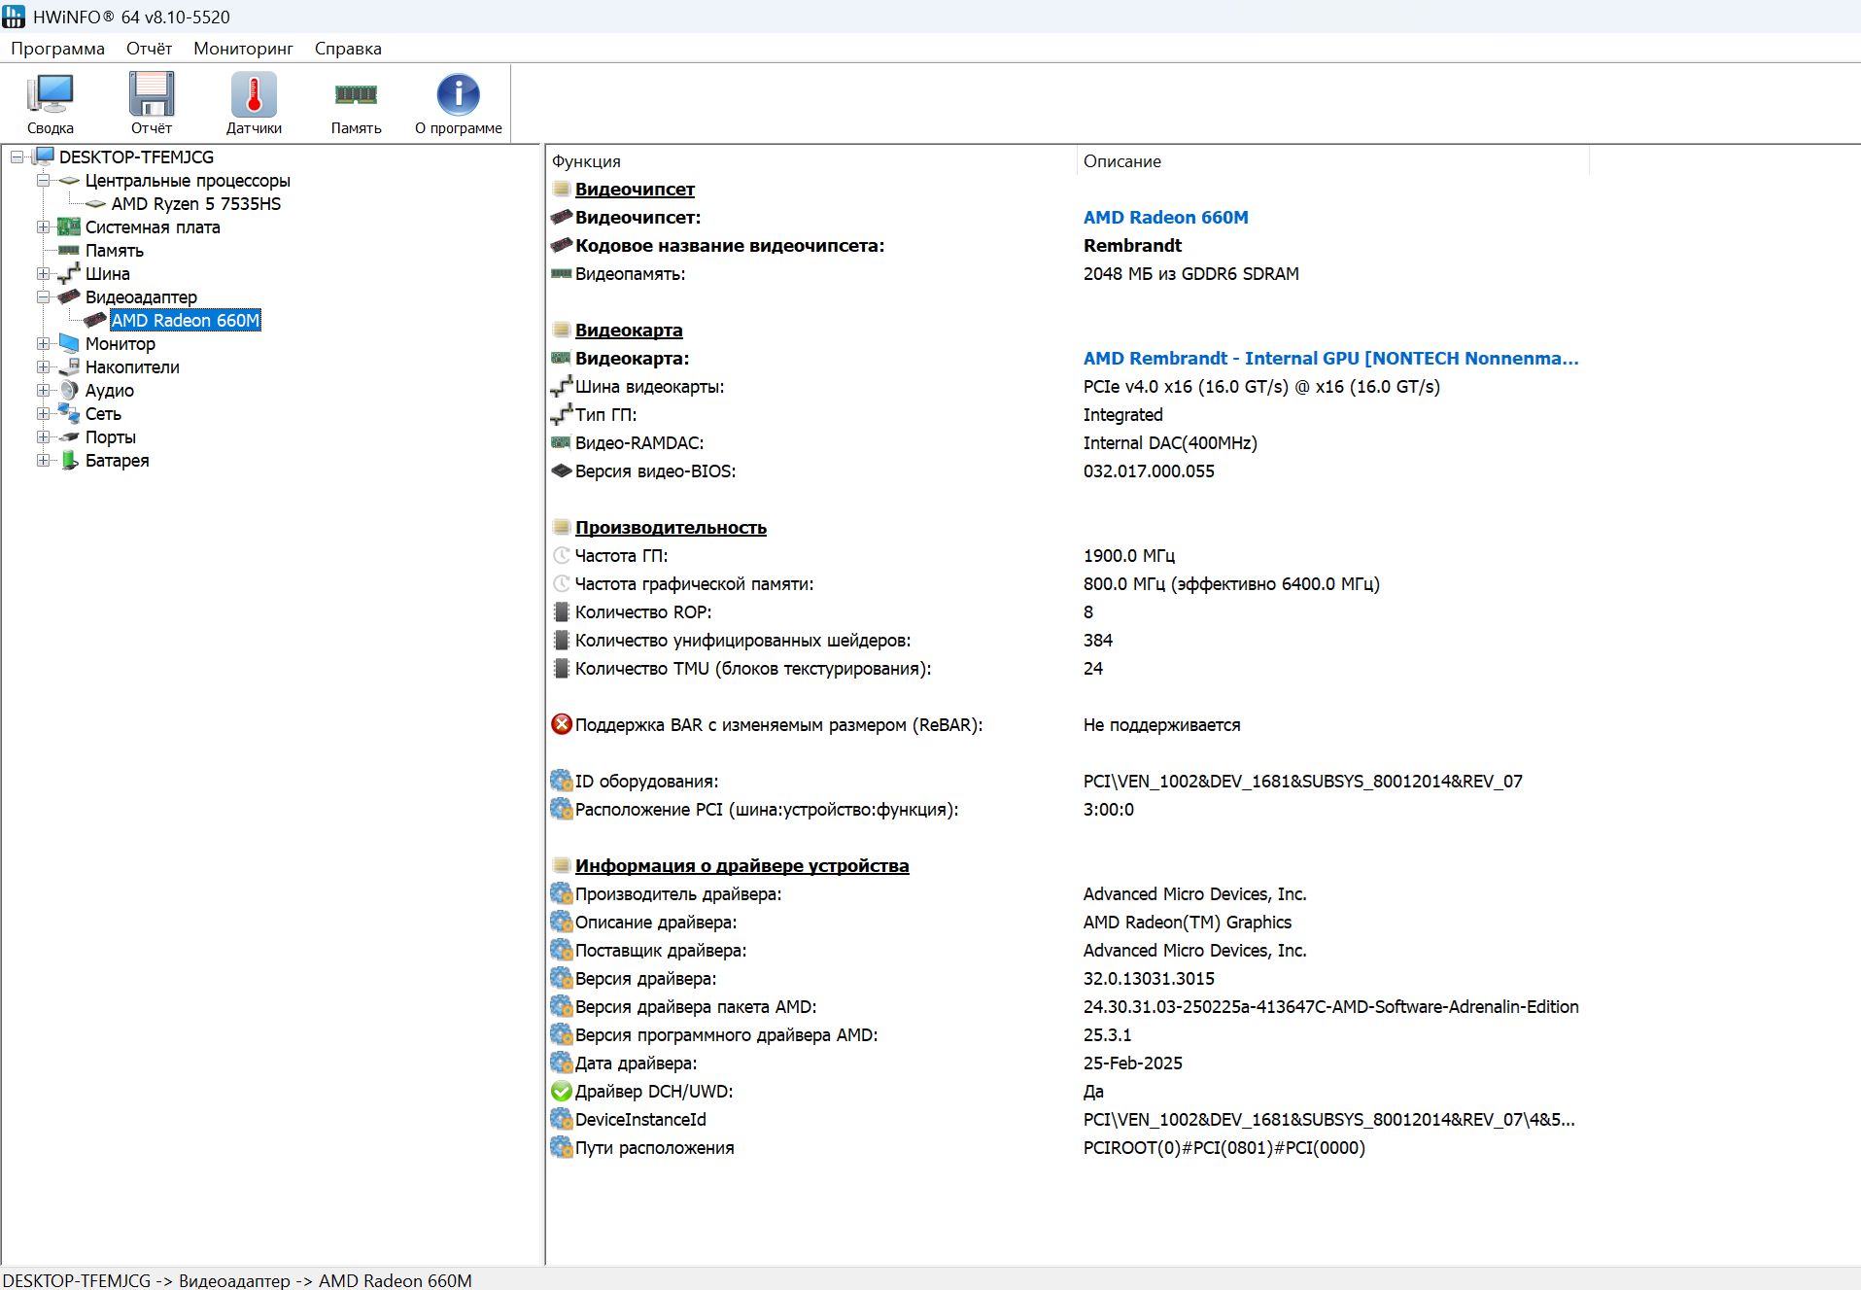Screen dimensions: 1861x1290
Task: Click the computer icon next to DESKTOP-TFEMJCG
Action: (44, 157)
